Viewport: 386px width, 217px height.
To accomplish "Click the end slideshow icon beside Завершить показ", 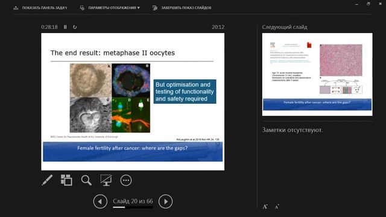I will click(155, 8).
